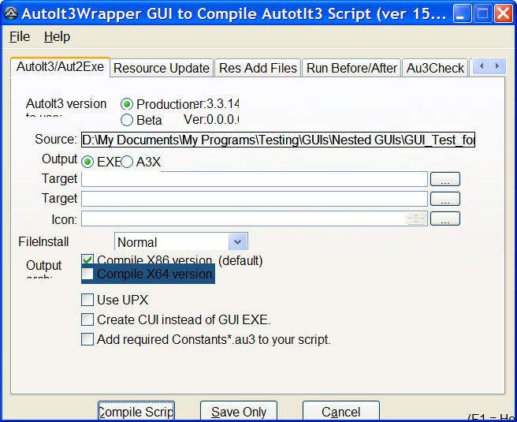Viewport: 517px width, 422px height.
Task: Click the second Target input field
Action: [255, 199]
